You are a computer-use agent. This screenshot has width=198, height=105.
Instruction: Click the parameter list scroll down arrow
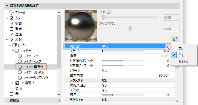click(x=177, y=101)
